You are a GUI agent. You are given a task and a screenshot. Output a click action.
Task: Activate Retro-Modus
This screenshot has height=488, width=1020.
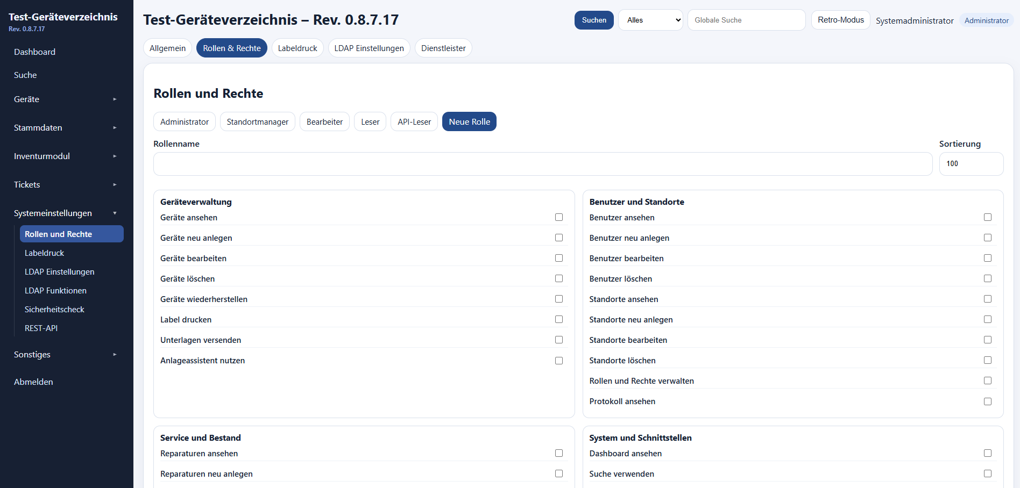coord(841,20)
